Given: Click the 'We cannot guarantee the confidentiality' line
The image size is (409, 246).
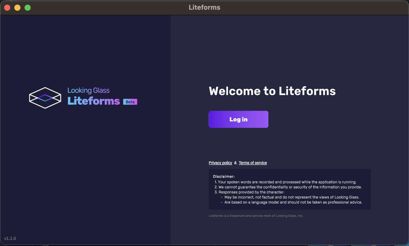Looking at the screenshot, I should 288,187.
